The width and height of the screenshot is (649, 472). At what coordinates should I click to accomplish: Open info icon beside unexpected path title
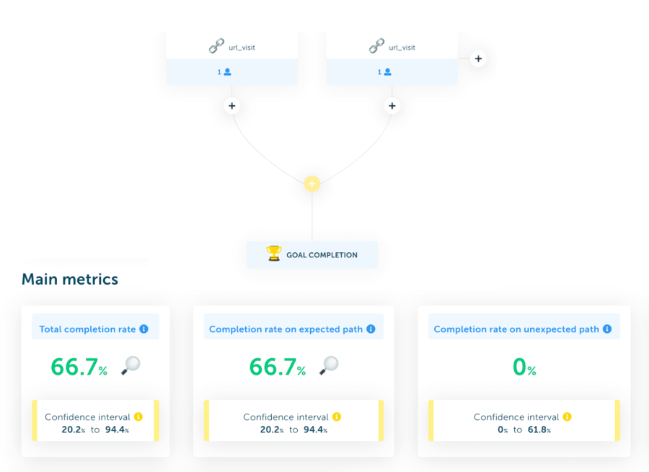607,329
